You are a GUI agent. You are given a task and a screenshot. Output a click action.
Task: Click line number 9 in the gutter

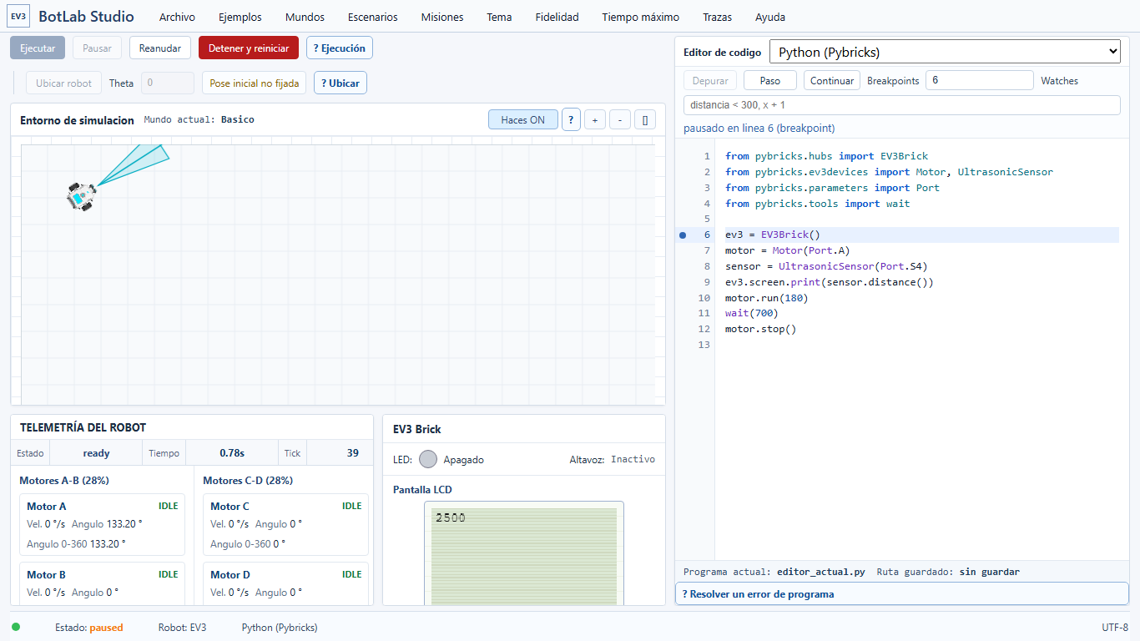(706, 282)
